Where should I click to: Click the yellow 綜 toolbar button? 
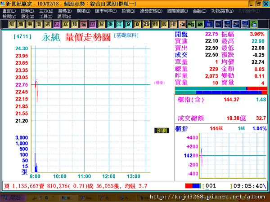[65, 24]
